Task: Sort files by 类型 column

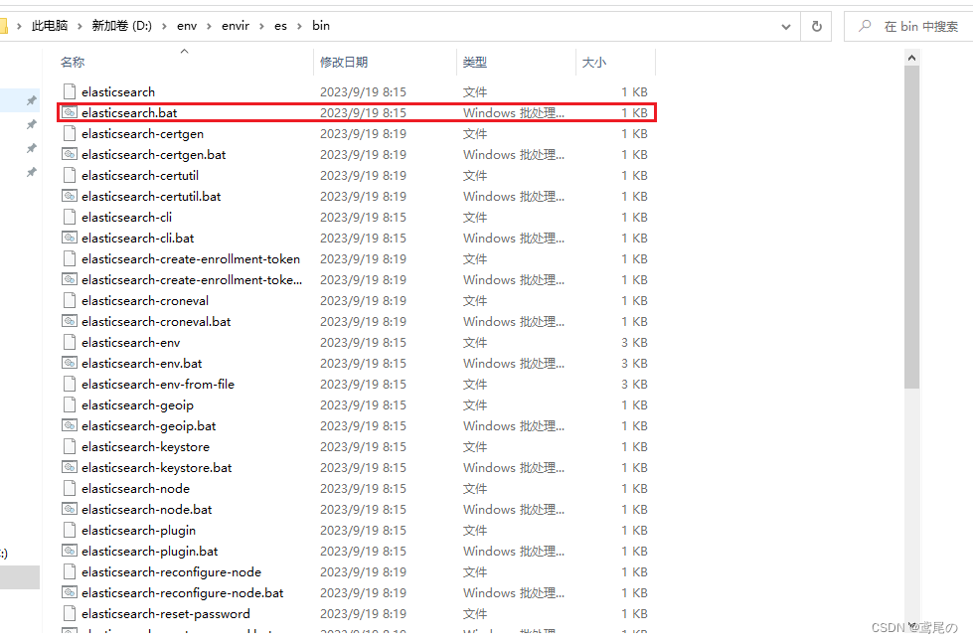Action: click(x=475, y=62)
